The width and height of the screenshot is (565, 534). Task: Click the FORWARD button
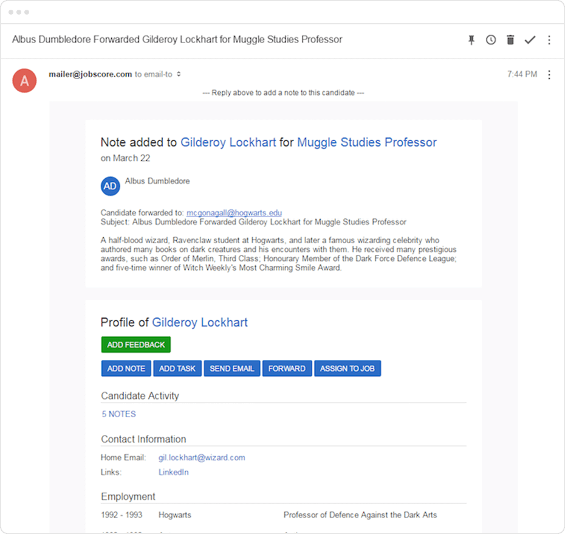[x=287, y=369]
